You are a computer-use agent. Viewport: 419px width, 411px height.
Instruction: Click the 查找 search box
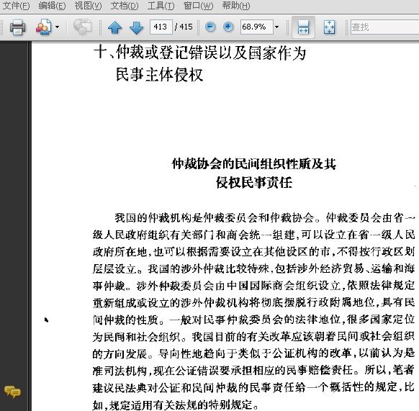(x=384, y=27)
